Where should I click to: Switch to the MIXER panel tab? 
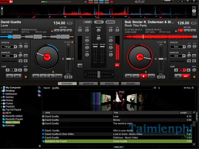[88, 22]
